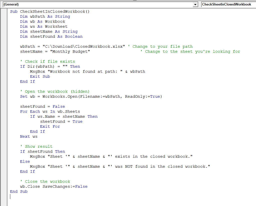The height and width of the screenshot is (206, 256).
Task: Click the "Exit For" statement
Action: click(50, 126)
